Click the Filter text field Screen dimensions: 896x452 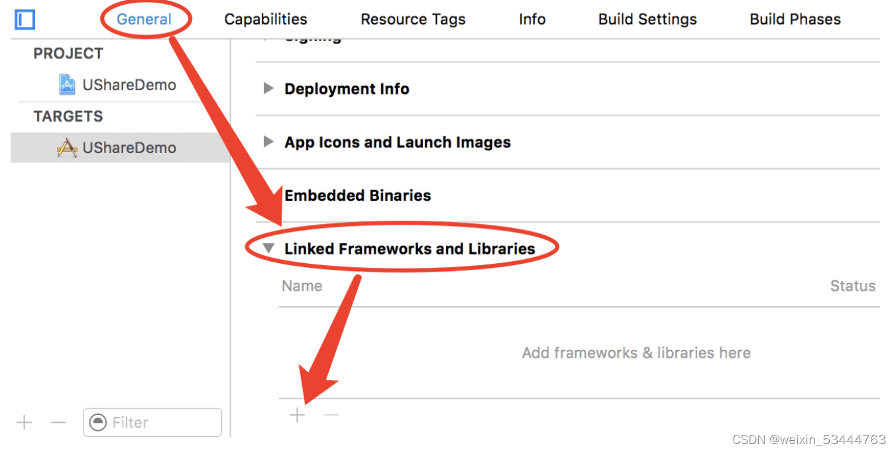click(162, 422)
